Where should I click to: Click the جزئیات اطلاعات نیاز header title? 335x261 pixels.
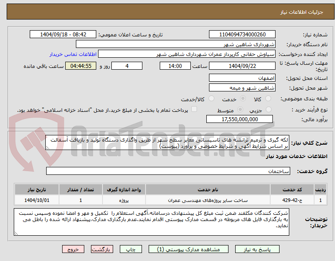coord(302,12)
